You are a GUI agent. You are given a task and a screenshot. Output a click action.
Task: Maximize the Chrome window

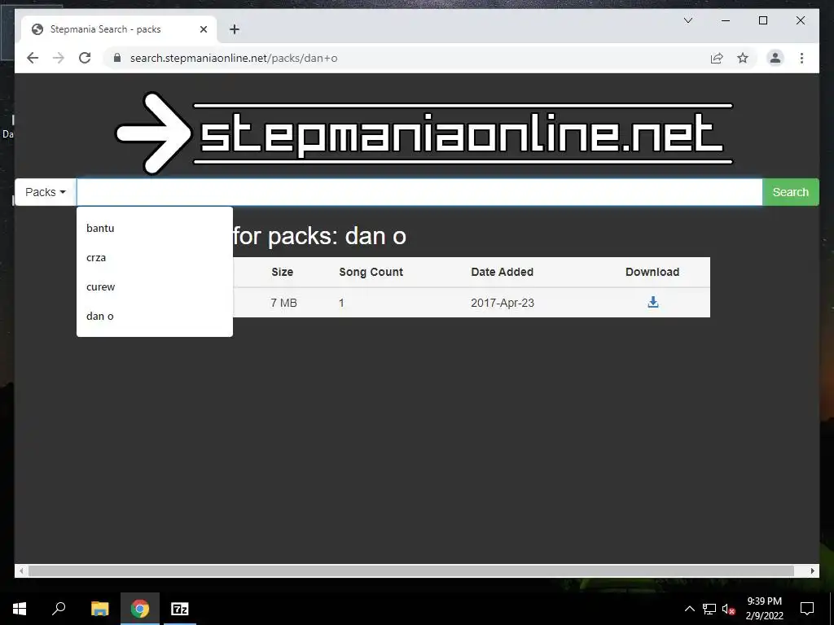[x=762, y=20]
